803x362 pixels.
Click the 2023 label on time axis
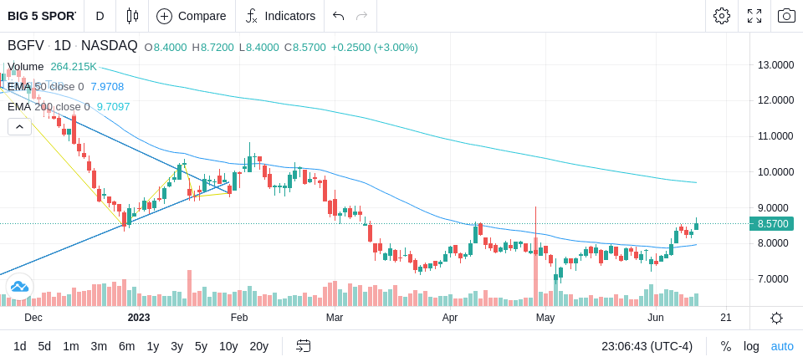[139, 318]
